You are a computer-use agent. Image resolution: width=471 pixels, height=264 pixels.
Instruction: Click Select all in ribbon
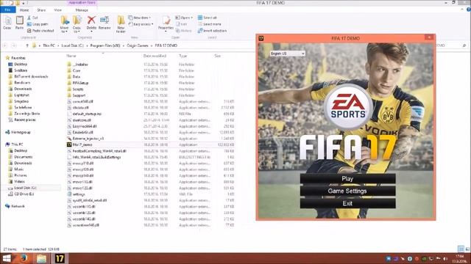tap(208, 18)
